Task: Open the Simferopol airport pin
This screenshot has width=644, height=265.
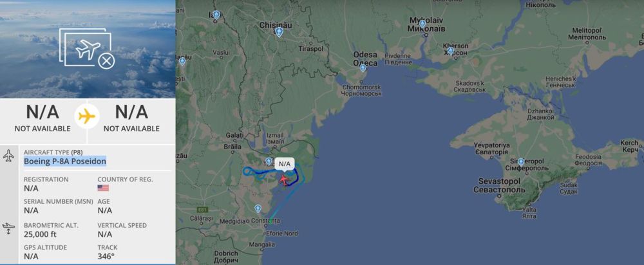Action: 521,161
